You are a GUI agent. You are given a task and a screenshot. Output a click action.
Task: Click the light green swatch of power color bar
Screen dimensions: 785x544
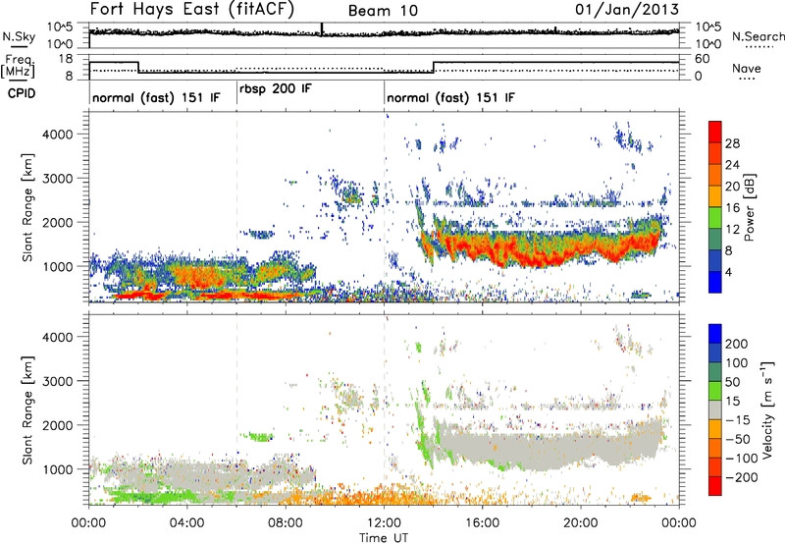[715, 218]
